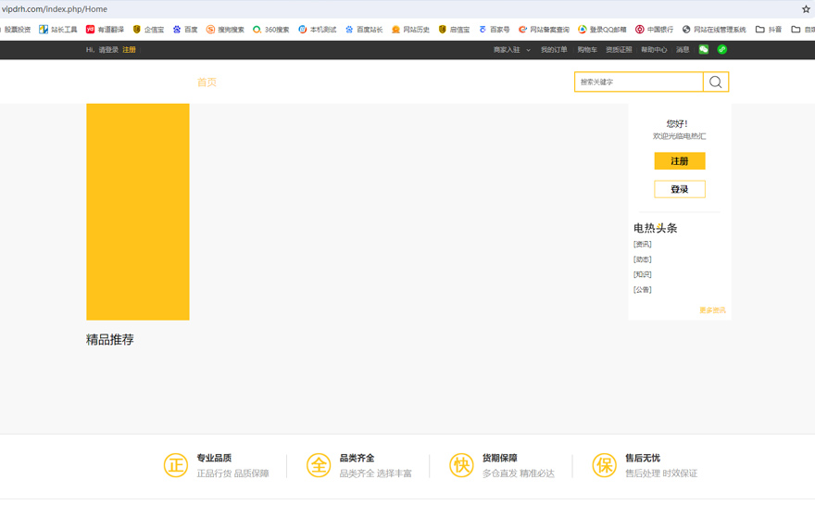Follow the 更多资讯 link
The height and width of the screenshot is (505, 815).
point(712,310)
